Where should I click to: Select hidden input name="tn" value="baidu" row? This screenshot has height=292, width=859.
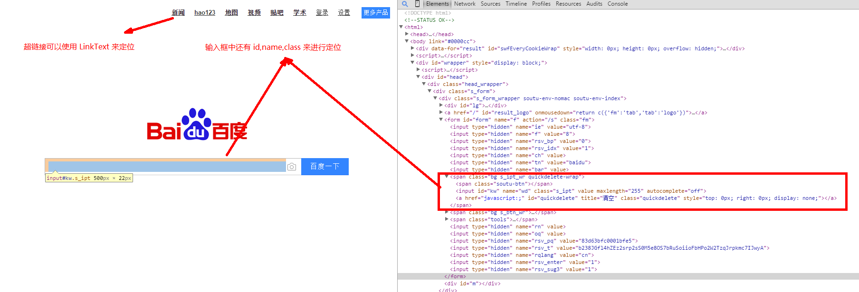(520, 162)
